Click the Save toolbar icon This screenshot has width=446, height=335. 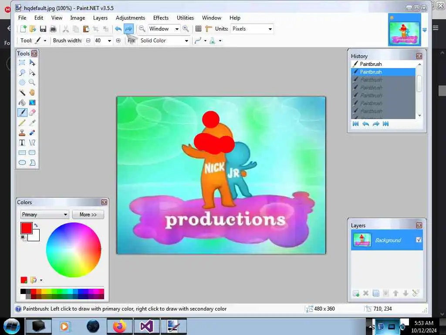click(x=43, y=29)
